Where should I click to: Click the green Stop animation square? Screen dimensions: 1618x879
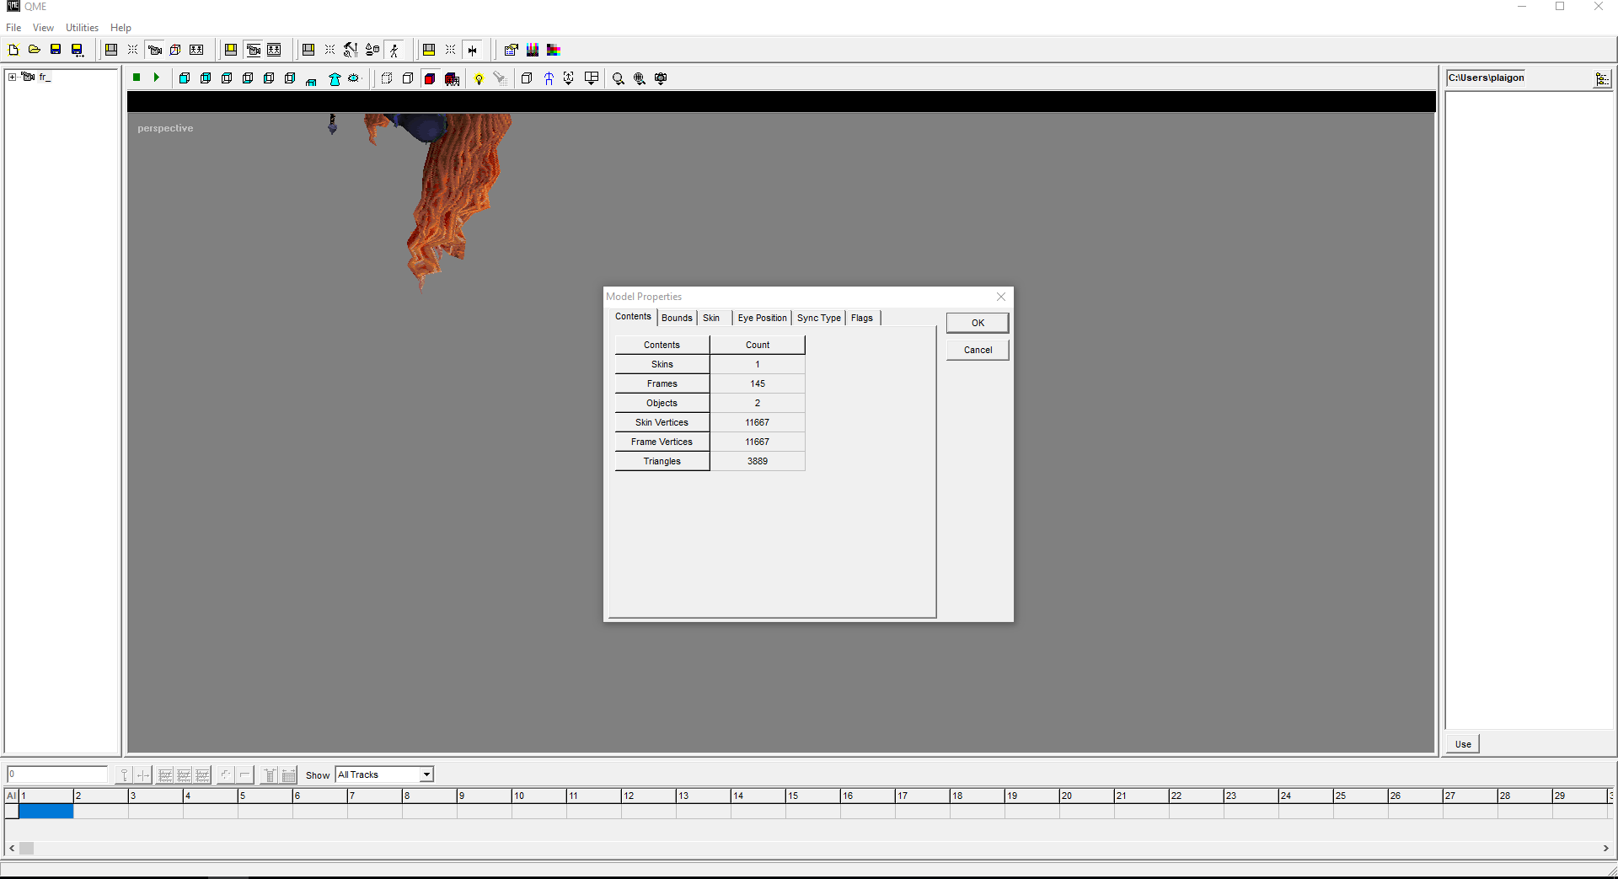[x=137, y=78]
